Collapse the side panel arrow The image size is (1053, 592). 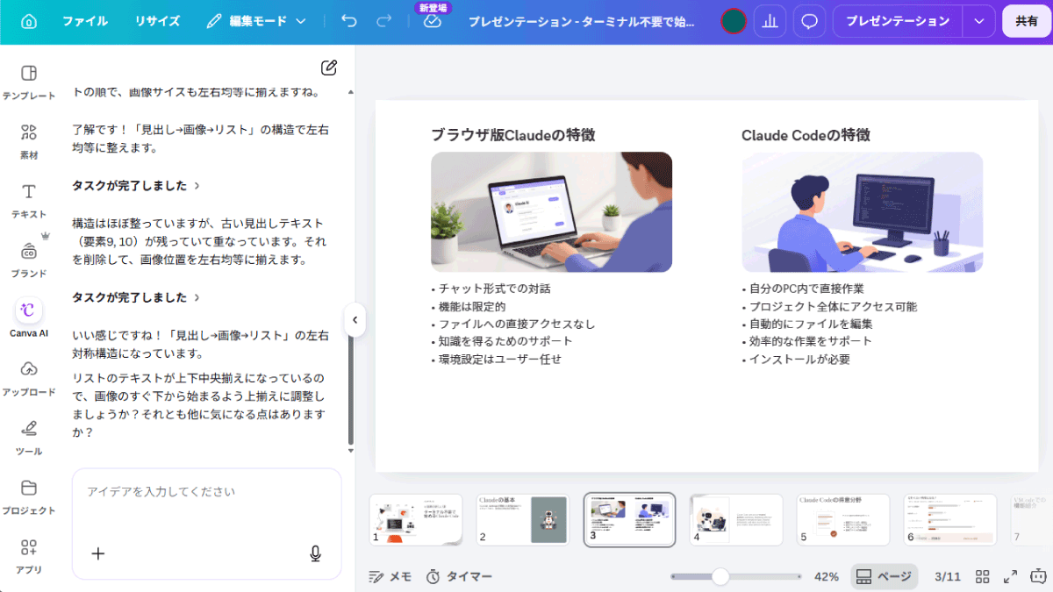[x=355, y=320]
